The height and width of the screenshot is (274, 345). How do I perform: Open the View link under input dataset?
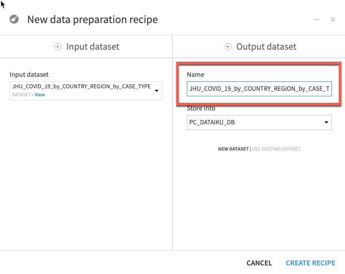click(40, 95)
